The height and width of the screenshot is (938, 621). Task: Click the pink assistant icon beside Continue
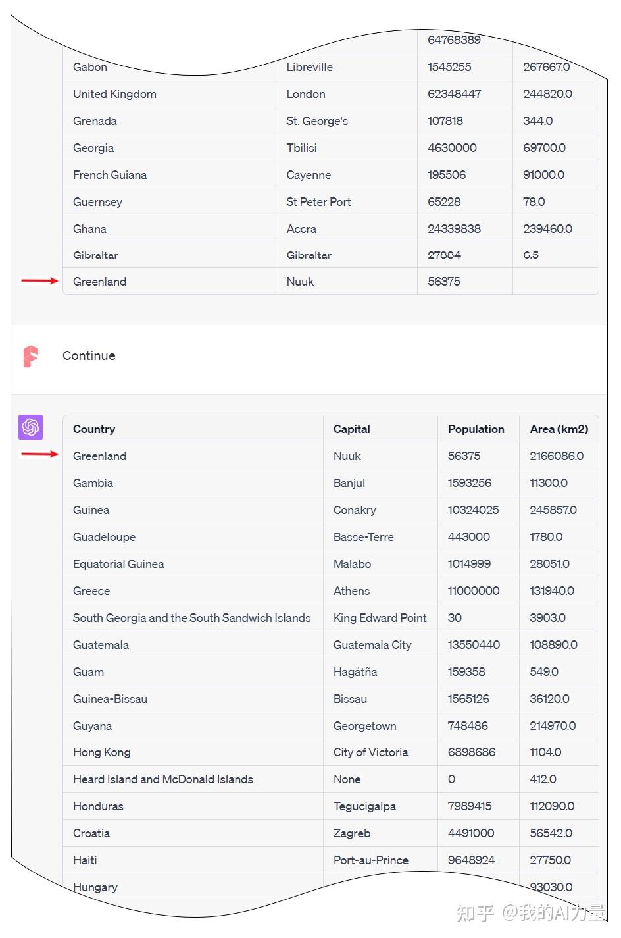coord(30,355)
